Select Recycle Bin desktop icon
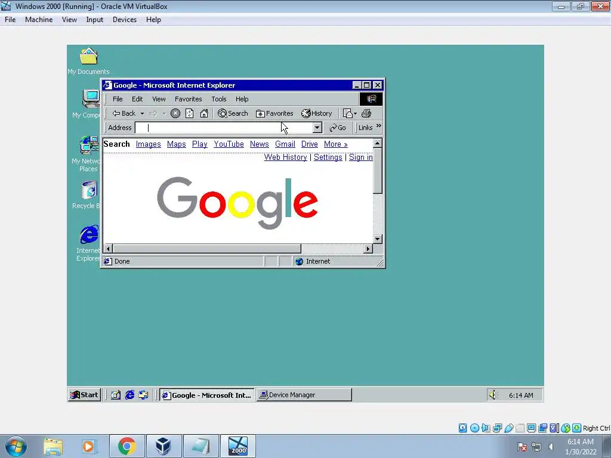The width and height of the screenshot is (611, 458). (x=88, y=194)
